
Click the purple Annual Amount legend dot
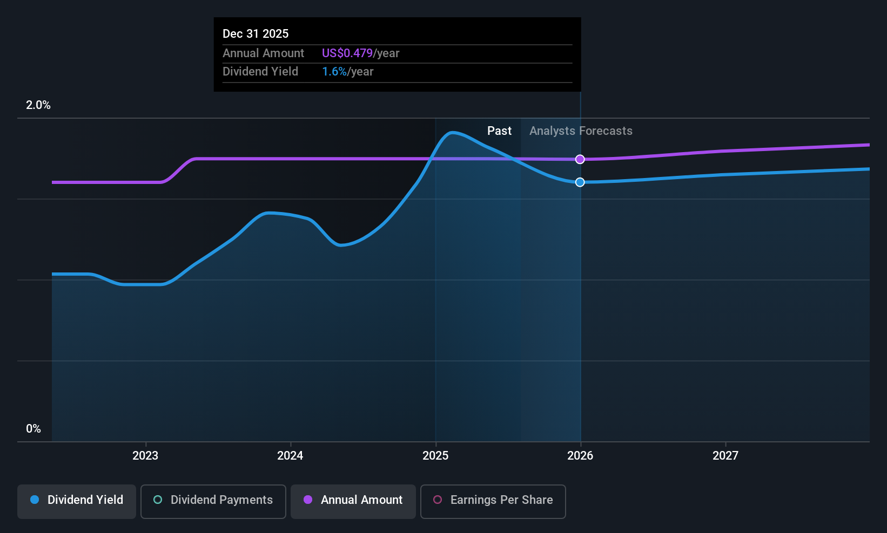tap(308, 500)
